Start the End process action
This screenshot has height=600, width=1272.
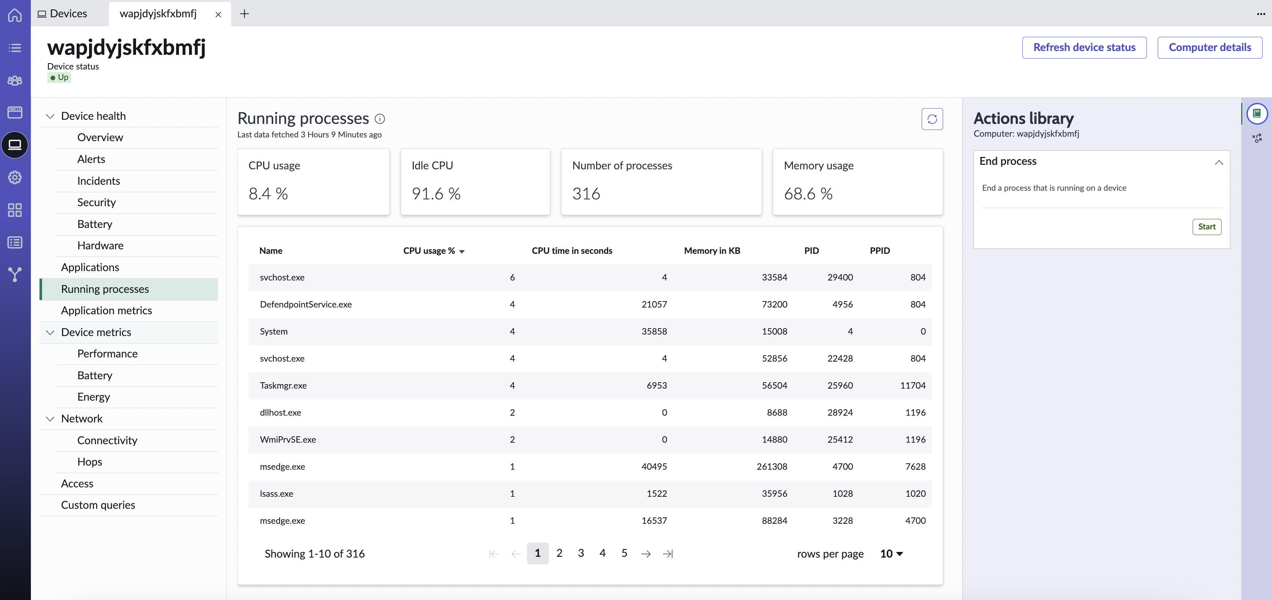pos(1206,226)
